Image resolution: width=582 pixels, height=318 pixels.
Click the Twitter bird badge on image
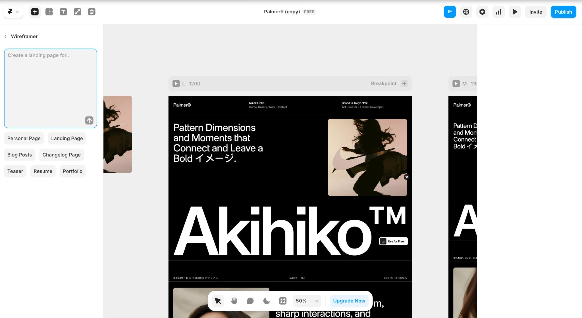[x=407, y=177]
